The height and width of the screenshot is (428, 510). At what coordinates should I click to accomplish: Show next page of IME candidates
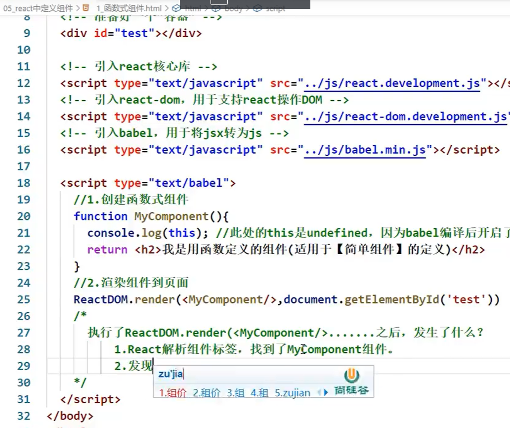tap(326, 392)
